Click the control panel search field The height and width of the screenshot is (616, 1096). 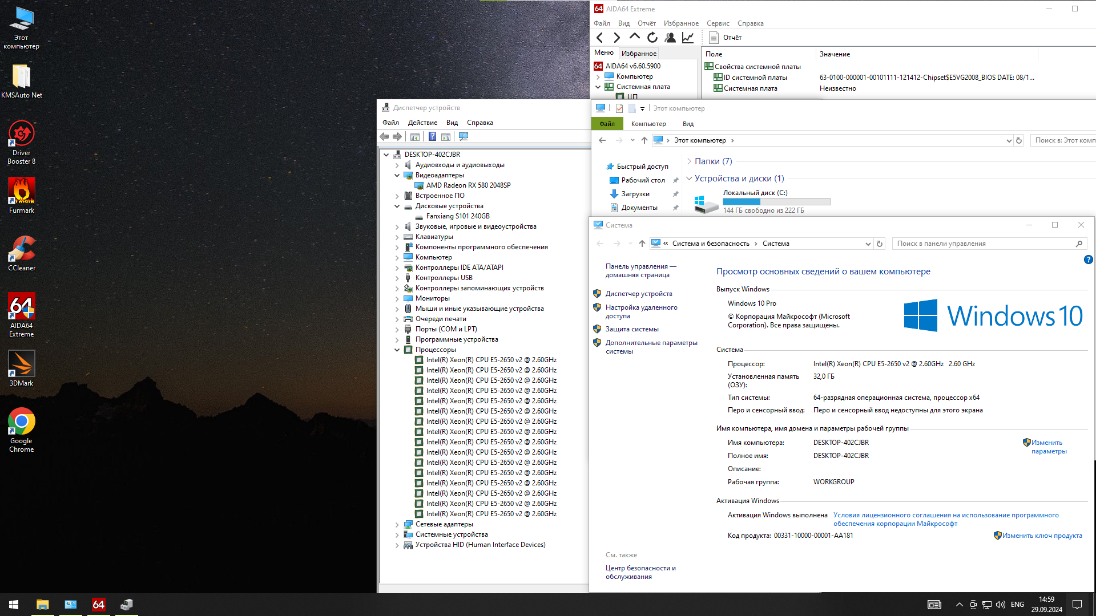point(989,244)
